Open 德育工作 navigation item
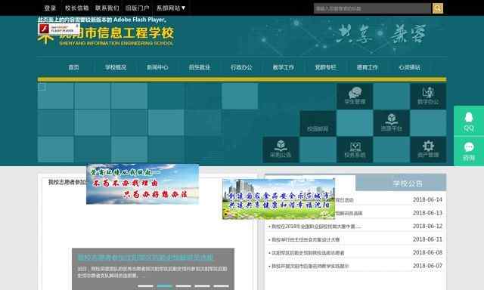484x290 pixels. coord(368,67)
